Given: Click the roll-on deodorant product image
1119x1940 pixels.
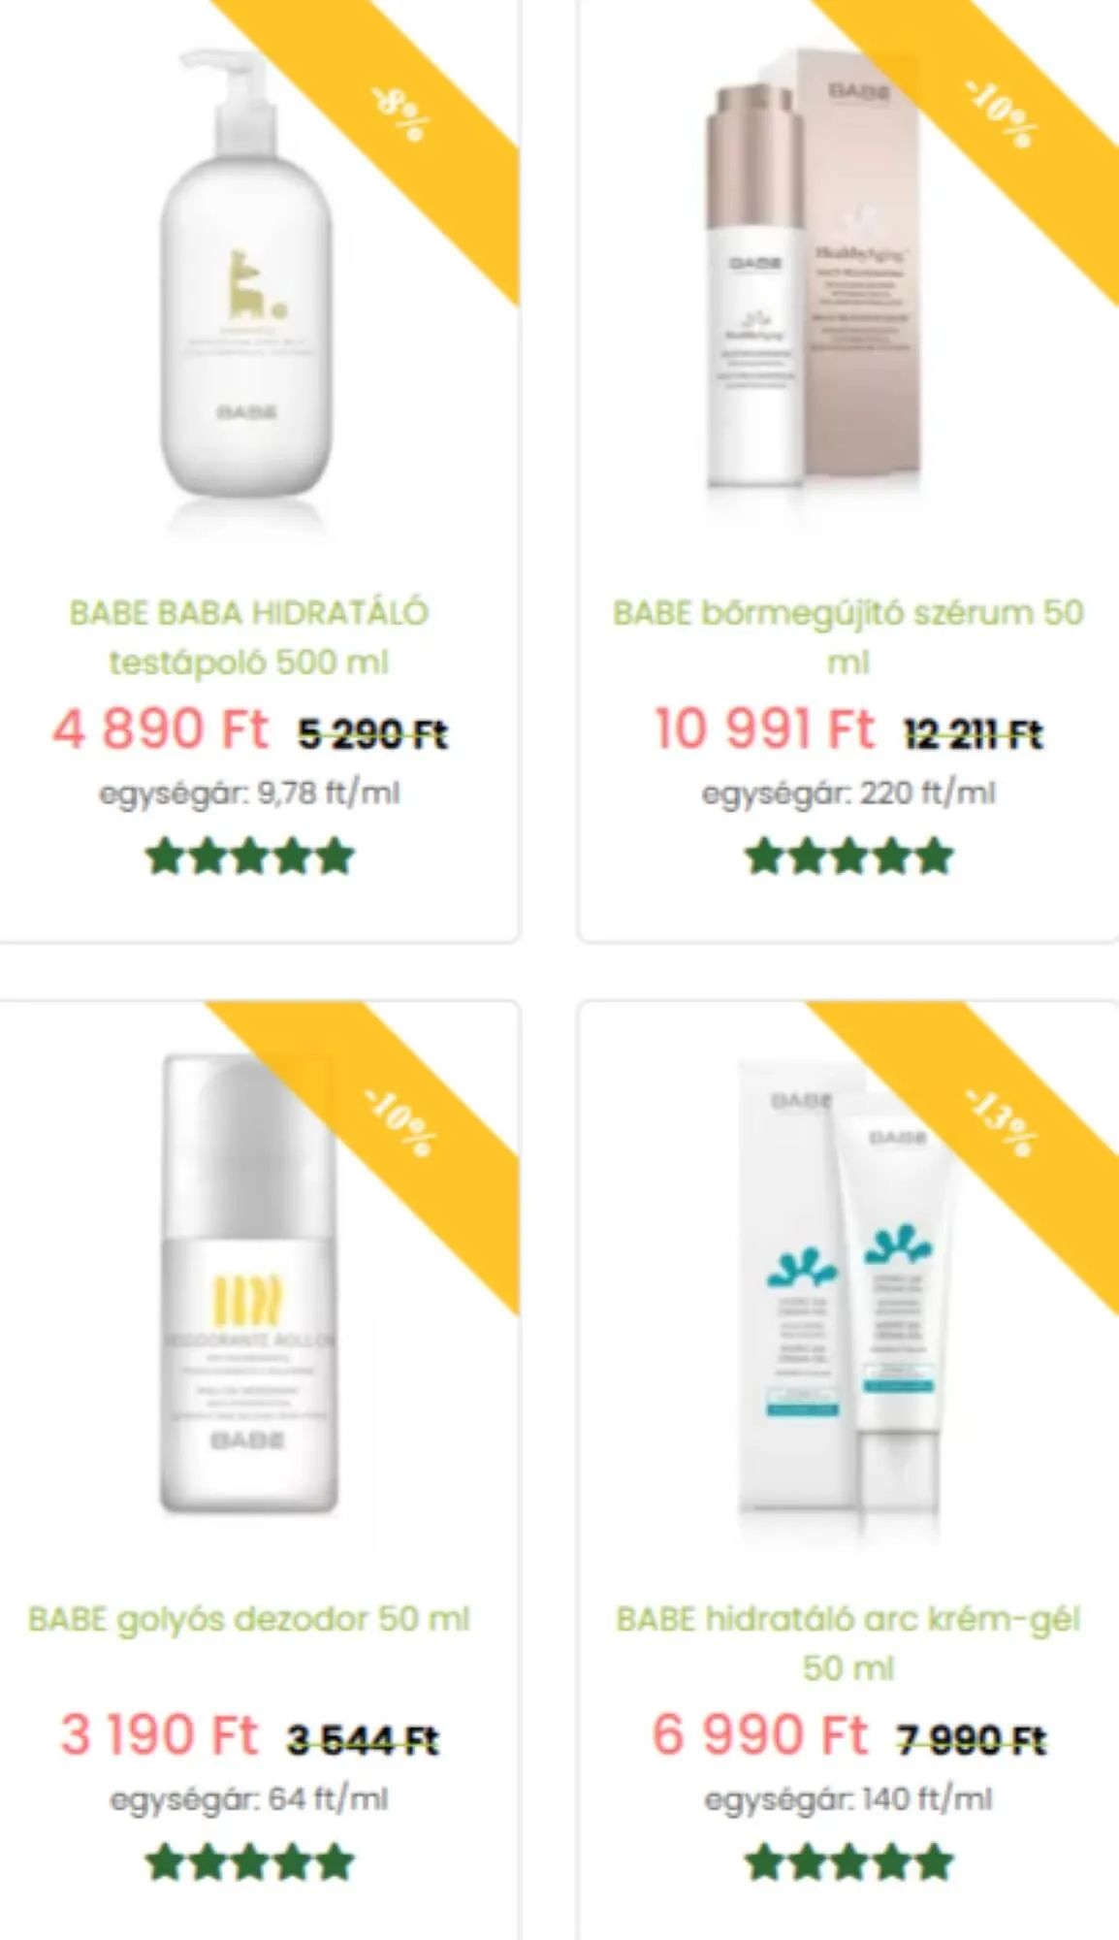Looking at the screenshot, I should tap(249, 1283).
